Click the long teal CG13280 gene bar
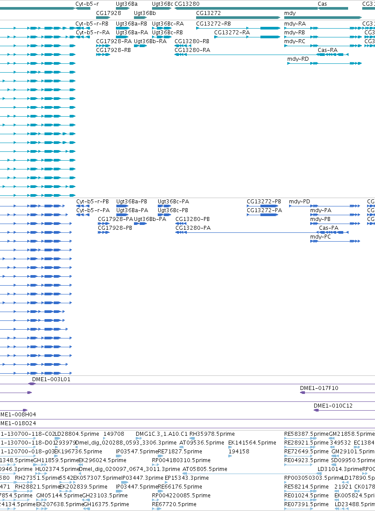Screen dimensions: 375x511 [x=246, y=8]
